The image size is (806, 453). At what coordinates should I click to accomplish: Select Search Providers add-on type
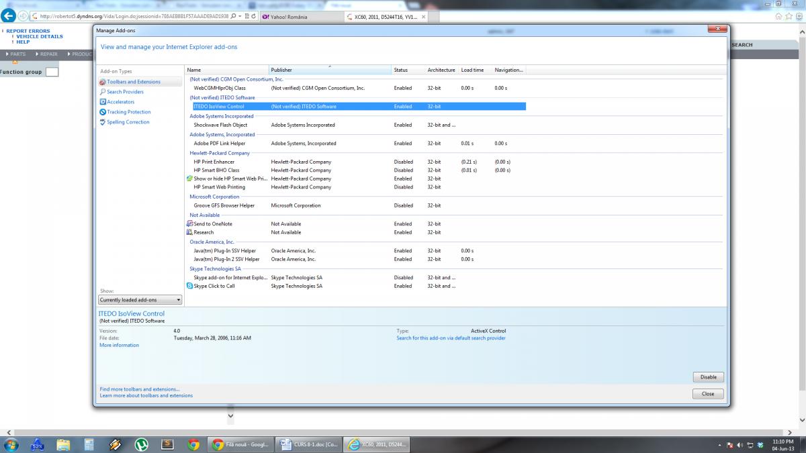tap(125, 92)
